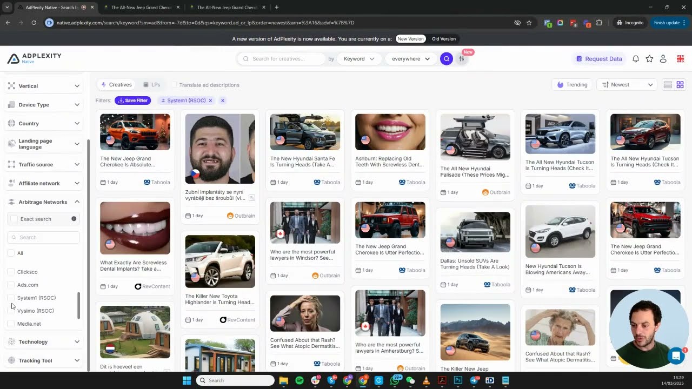Open the advanced filter sliders icon
Viewport: 692px width, 389px height.
tap(462, 59)
